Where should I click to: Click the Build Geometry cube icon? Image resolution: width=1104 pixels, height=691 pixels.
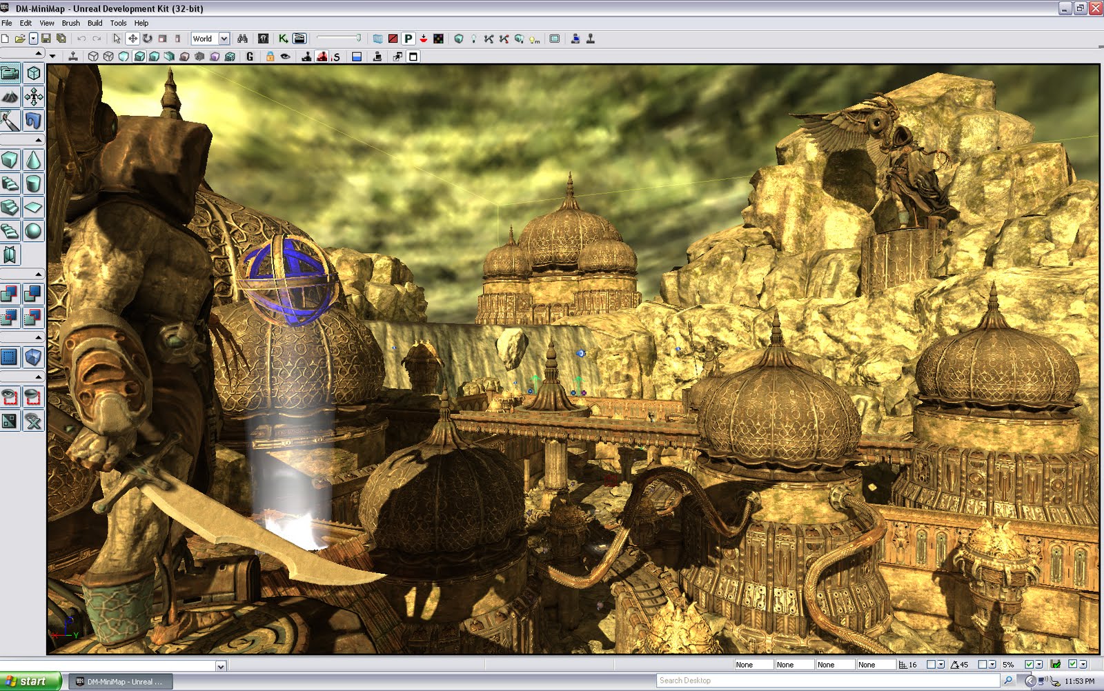click(458, 39)
